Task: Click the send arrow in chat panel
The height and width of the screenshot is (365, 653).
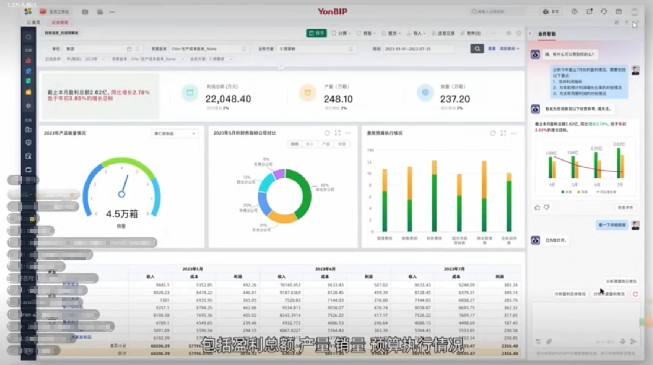Action: (633, 341)
